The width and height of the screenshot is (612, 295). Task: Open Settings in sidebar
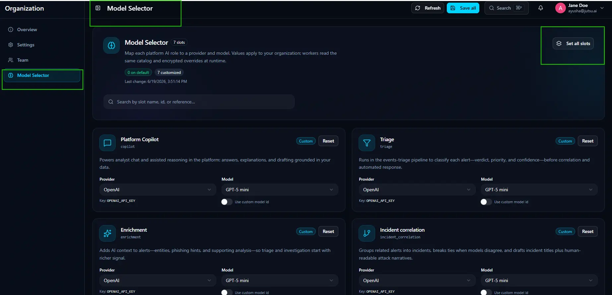tap(42, 45)
